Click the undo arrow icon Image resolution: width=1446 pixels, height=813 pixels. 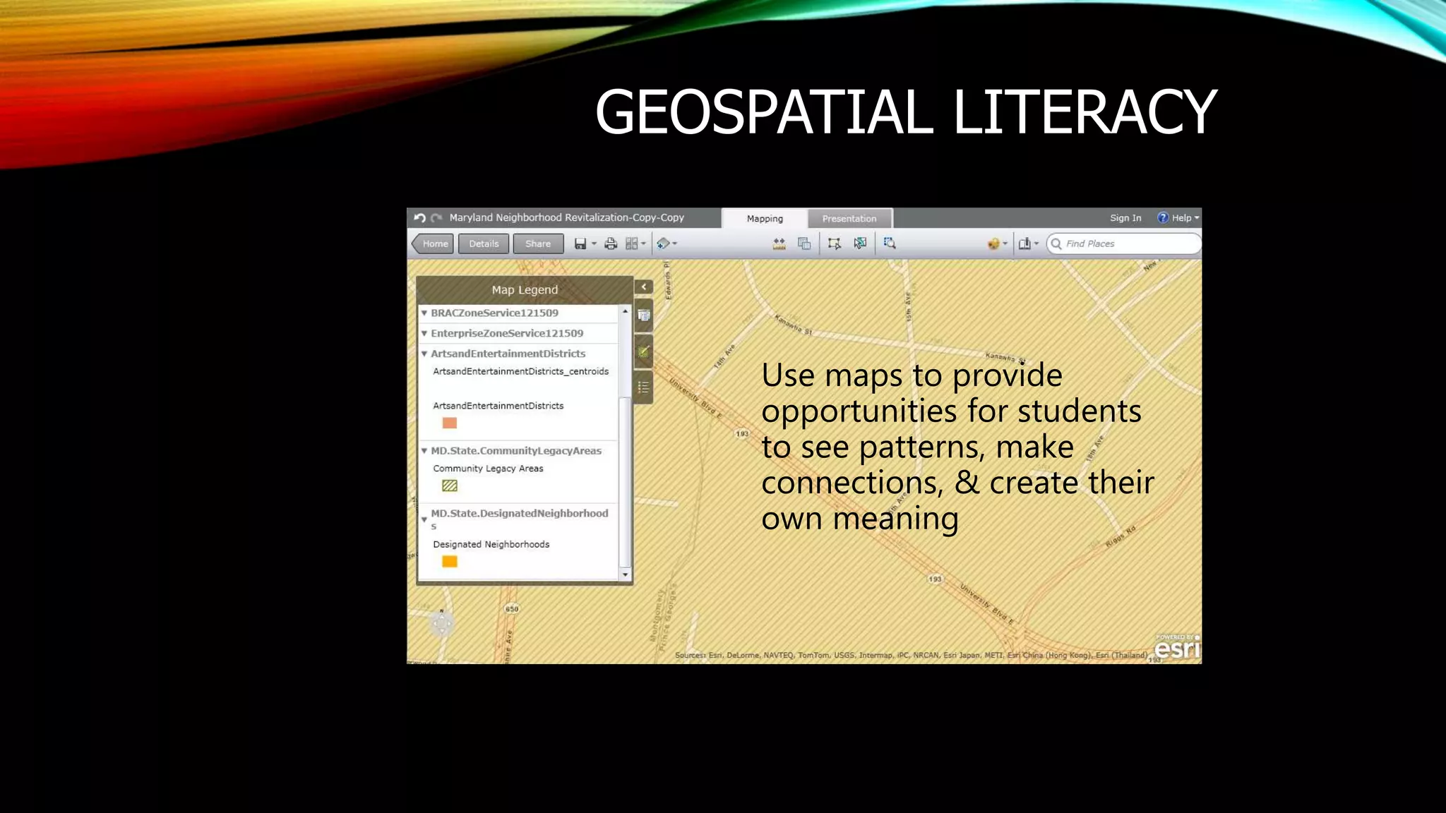click(x=419, y=218)
